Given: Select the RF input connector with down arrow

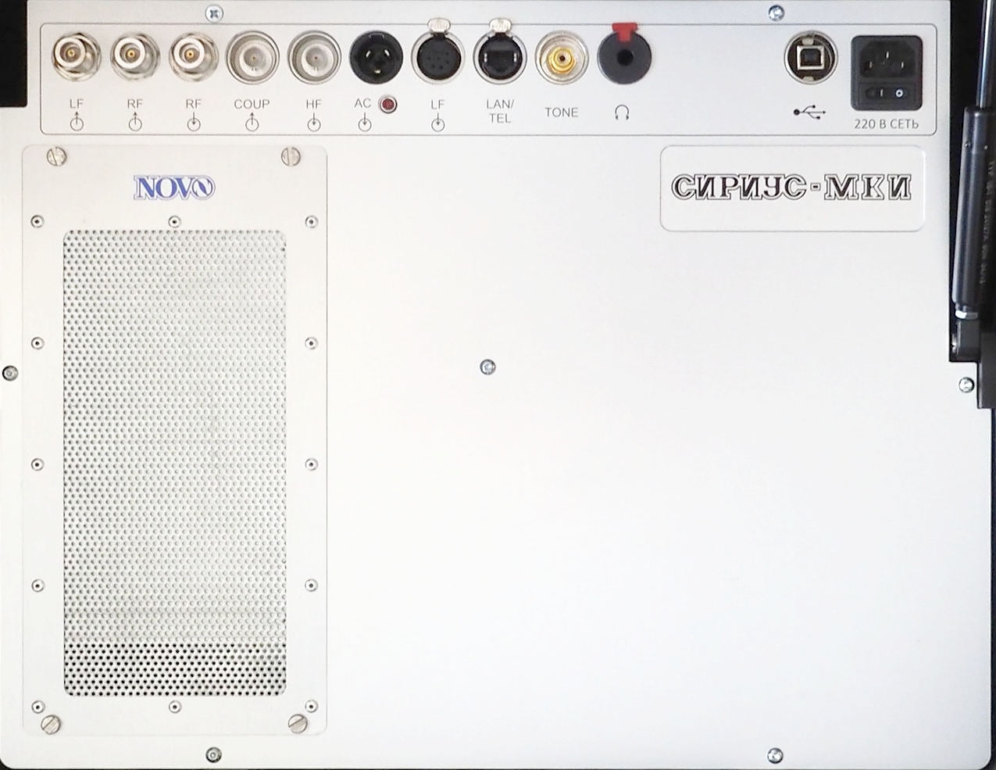Looking at the screenshot, I should pyautogui.click(x=193, y=56).
